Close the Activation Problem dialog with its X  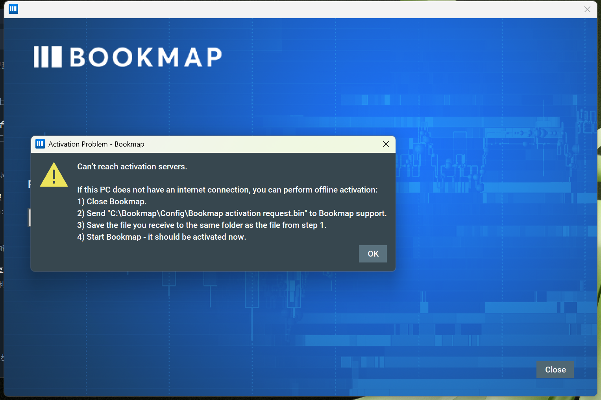point(386,144)
